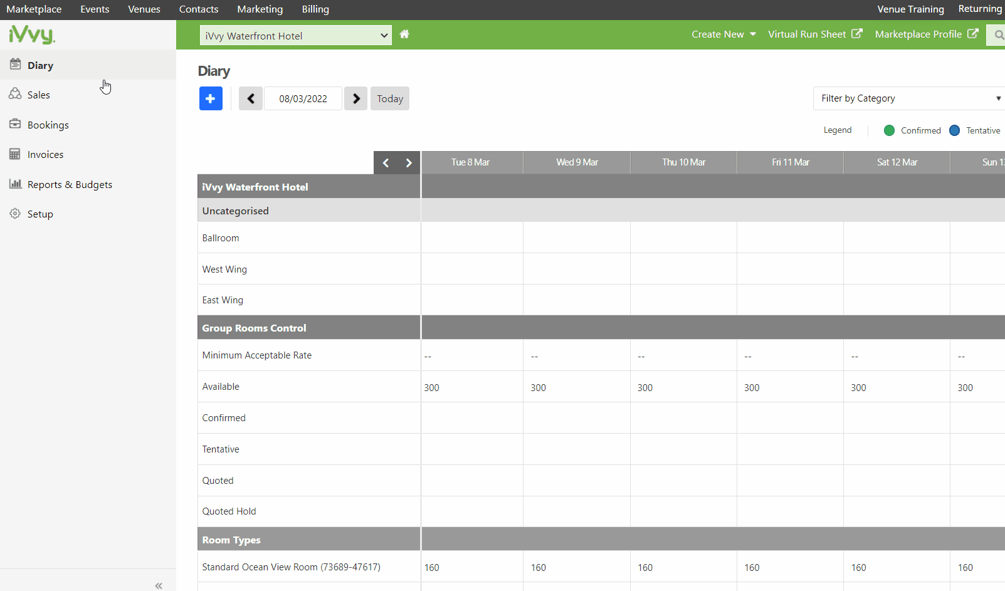
Task: Open the Filter by Category dropdown
Action: coord(909,98)
